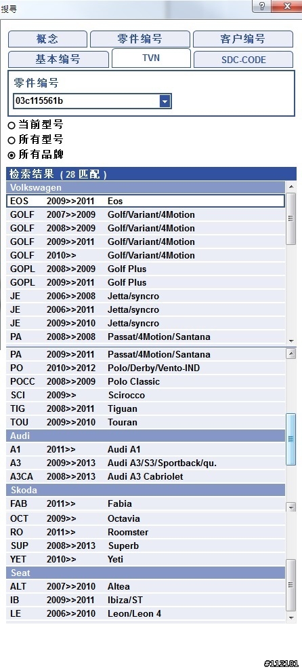Select the PA 2008>>2008 Passat row
The image size is (302, 669).
coord(146,337)
